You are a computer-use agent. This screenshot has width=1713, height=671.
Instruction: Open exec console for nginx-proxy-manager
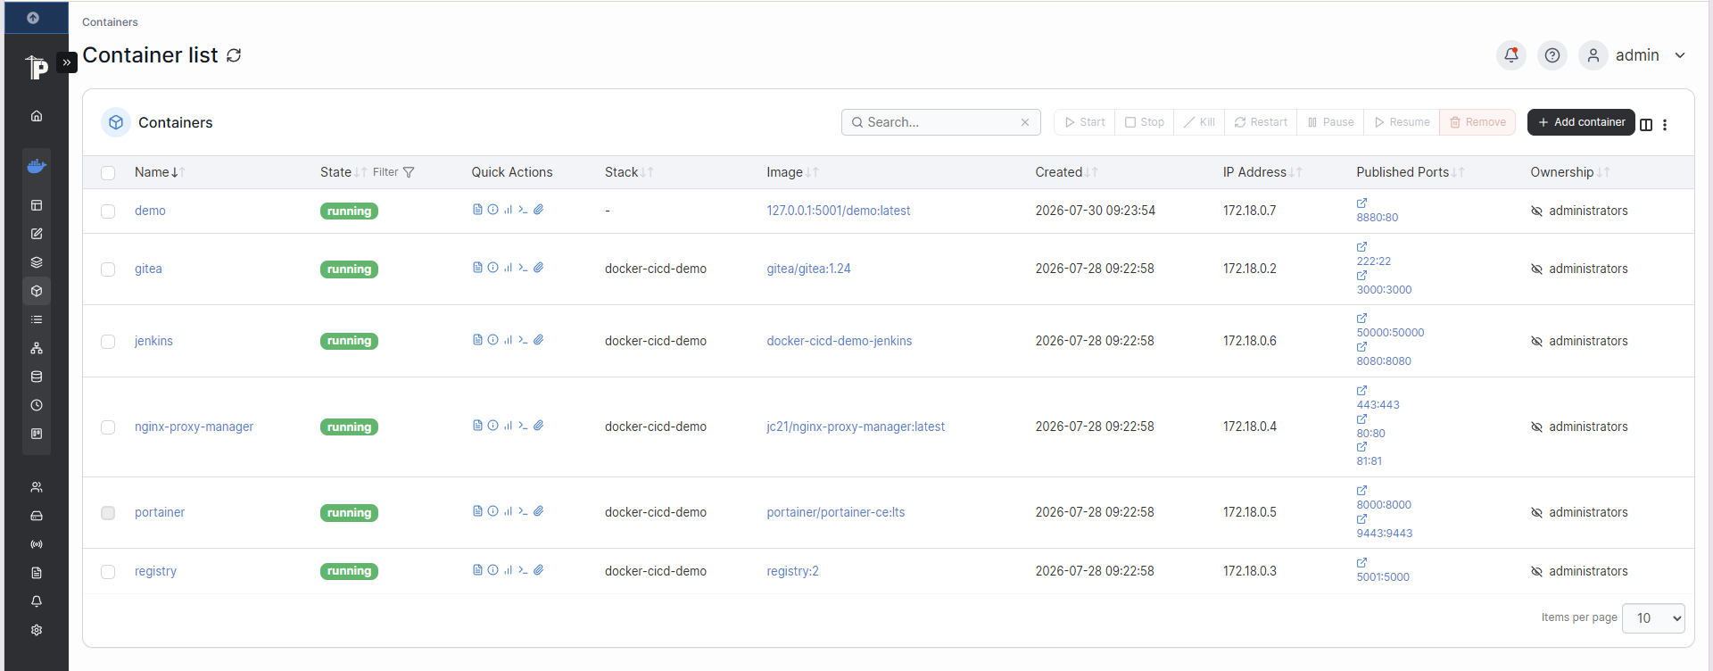point(523,426)
